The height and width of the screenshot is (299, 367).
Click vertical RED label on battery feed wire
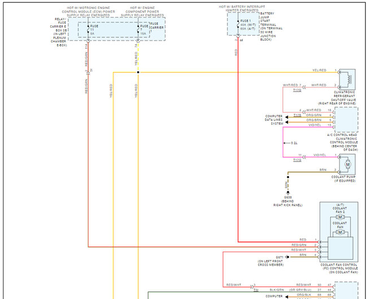point(236,52)
